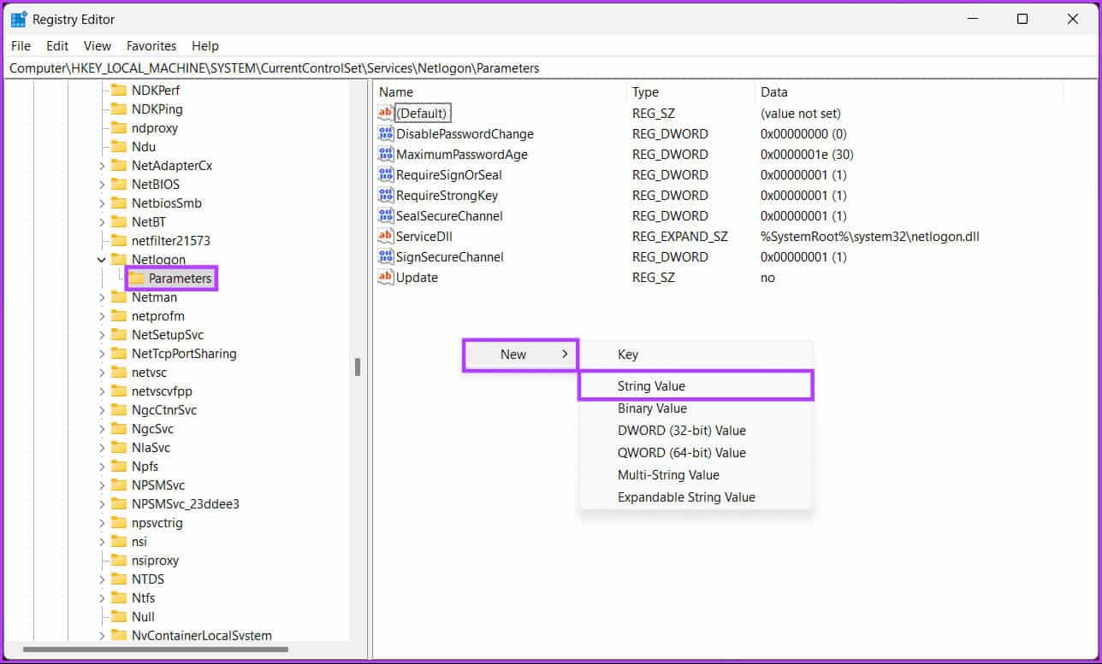The image size is (1102, 664).
Task: Click the Registry Editor app icon in title bar
Action: pyautogui.click(x=19, y=19)
